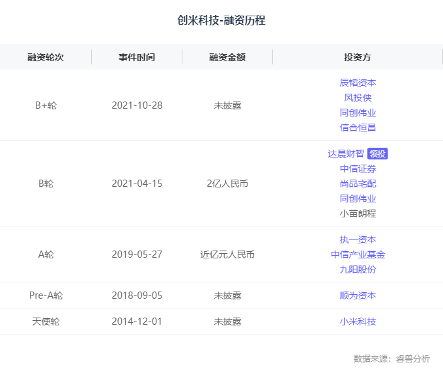This screenshot has height=382, width=443.
Task: Select the 事件时间 column header
Action: pos(137,57)
